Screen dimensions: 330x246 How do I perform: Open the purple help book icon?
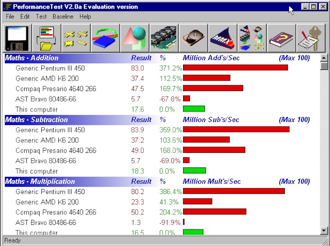pos(281,38)
